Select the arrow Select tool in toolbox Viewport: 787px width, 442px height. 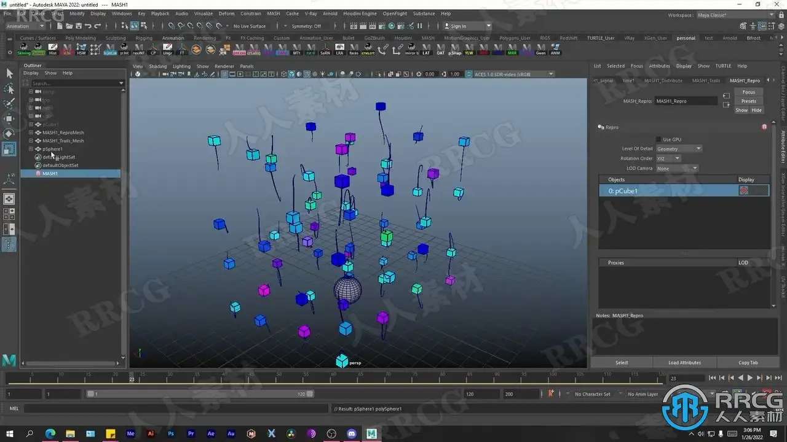(9, 74)
